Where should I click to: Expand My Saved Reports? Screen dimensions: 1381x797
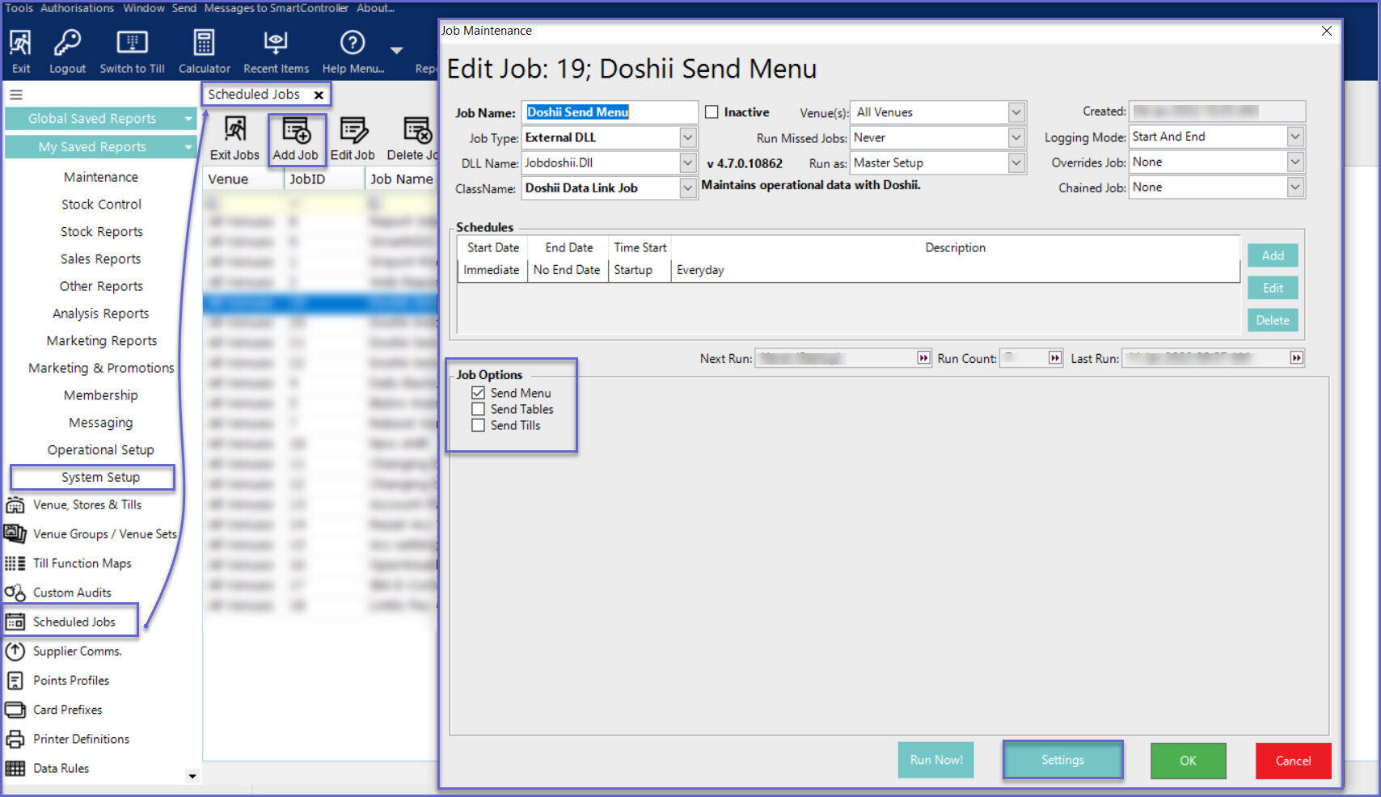(x=100, y=147)
